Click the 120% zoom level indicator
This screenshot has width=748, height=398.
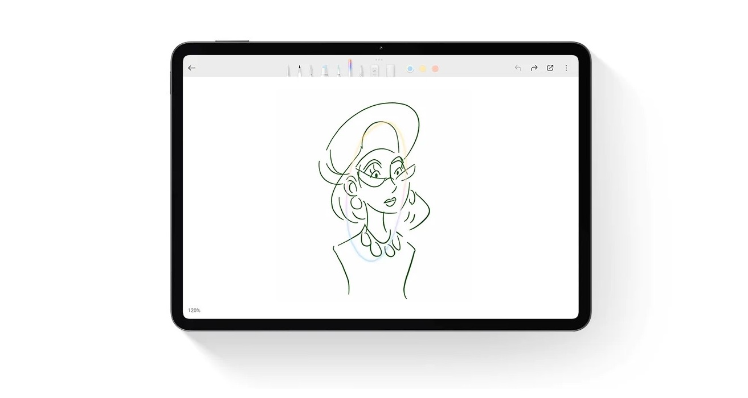pyautogui.click(x=194, y=310)
